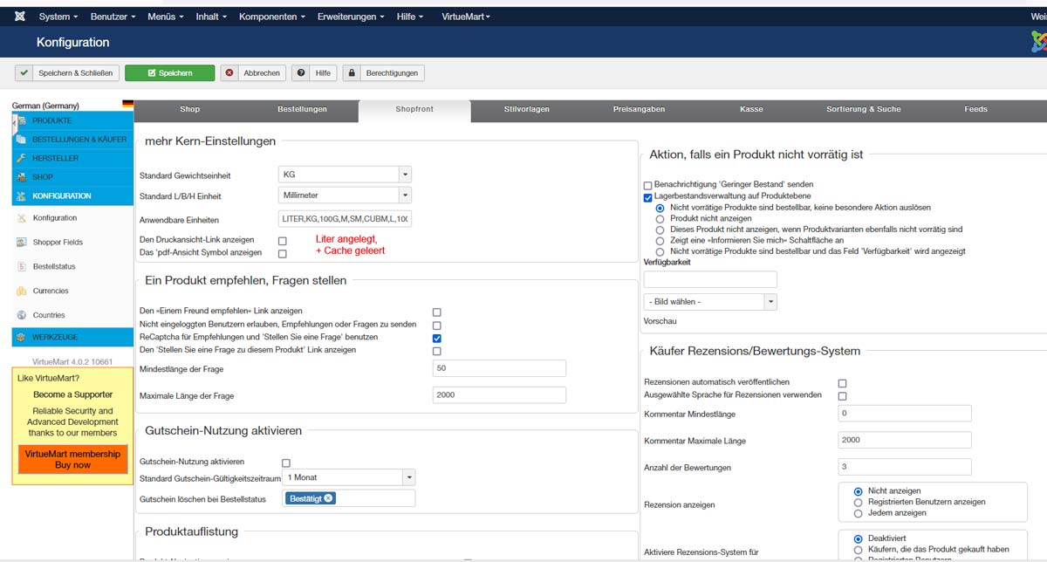Viewport: 1047px width, 562px height.
Task: Select the 'Produkt nicht anzeigen' radio option
Action: click(660, 219)
